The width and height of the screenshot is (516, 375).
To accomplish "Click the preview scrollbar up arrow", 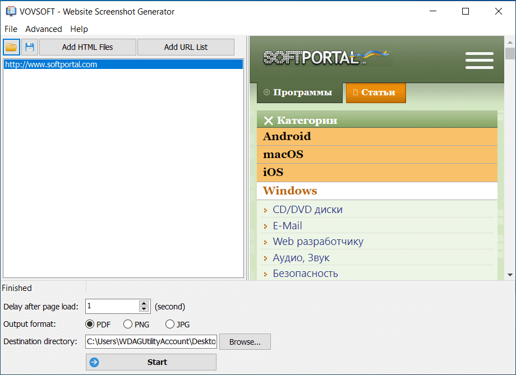I will click(x=510, y=42).
